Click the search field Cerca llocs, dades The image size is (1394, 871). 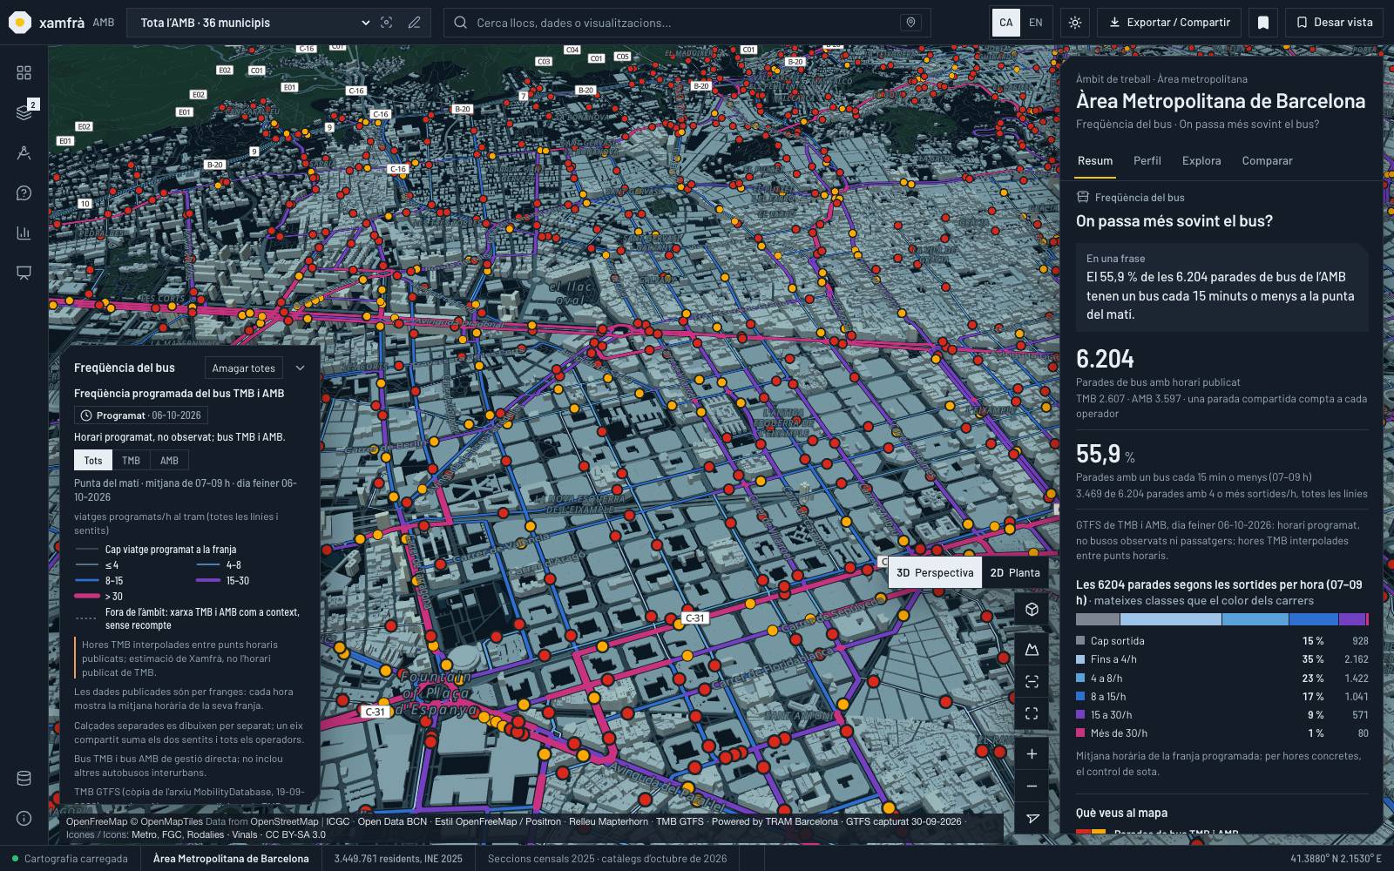[x=687, y=23]
